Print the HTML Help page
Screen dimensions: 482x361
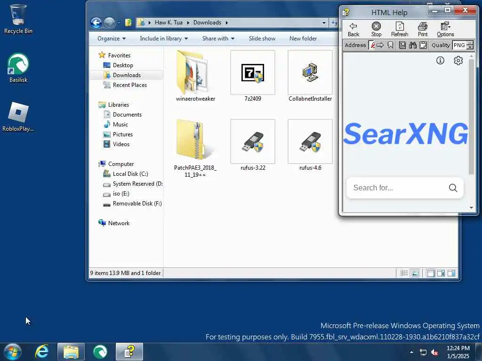[x=423, y=30]
